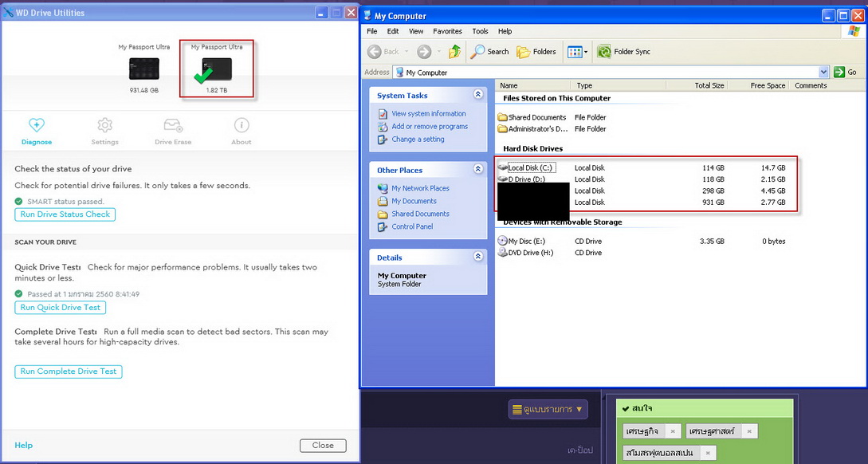Sort by the Name column header
868x464 pixels.
click(x=533, y=85)
